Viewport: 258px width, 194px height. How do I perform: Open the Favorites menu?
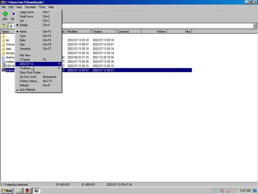[x=30, y=7]
